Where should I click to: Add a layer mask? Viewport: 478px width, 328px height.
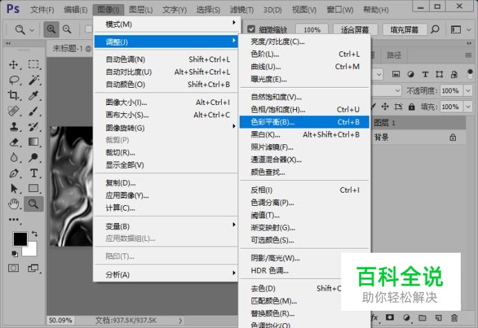click(390, 318)
